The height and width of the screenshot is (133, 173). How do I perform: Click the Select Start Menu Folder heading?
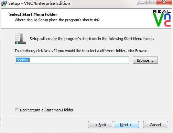point(33,14)
